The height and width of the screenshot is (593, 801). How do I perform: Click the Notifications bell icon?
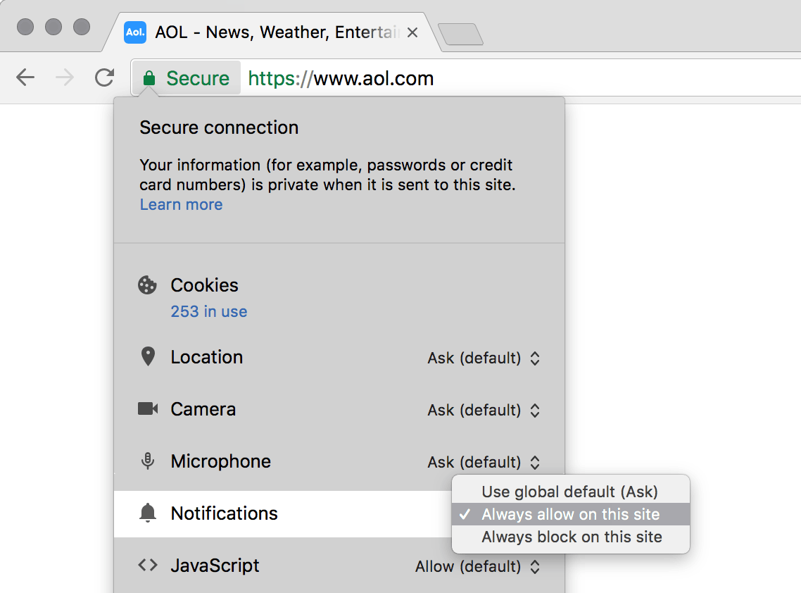(x=147, y=513)
